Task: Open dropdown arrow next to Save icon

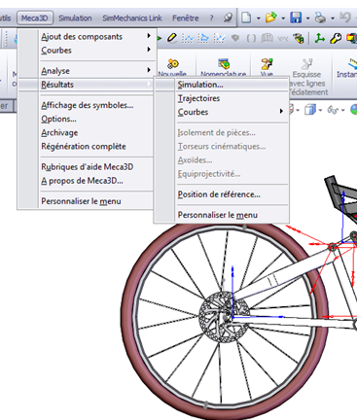Action: point(307,18)
